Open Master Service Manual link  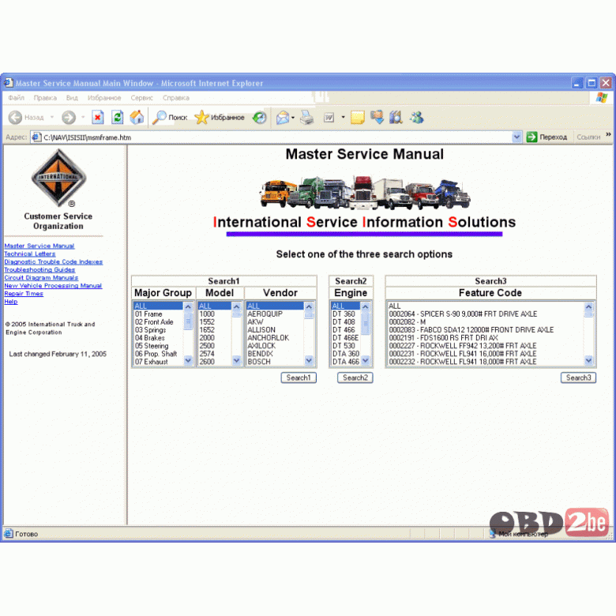click(39, 246)
